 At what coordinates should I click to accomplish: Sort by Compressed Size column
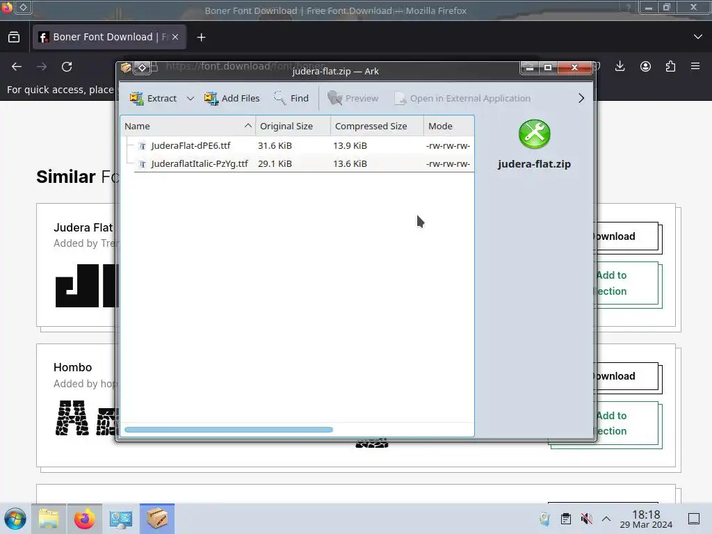[x=377, y=127]
